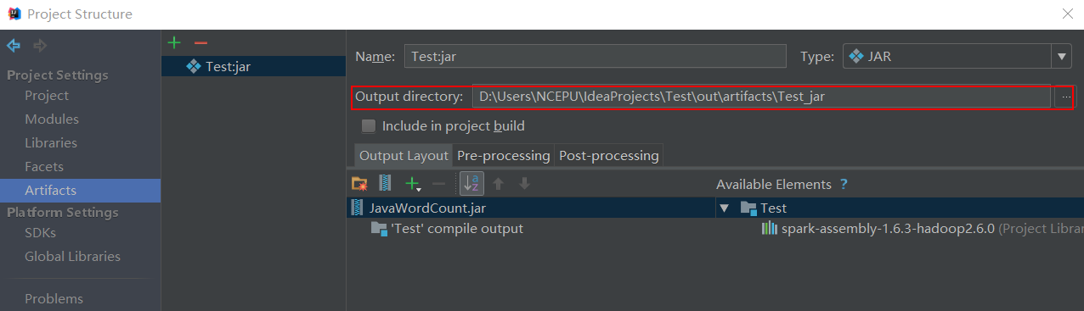Remove selected artifact with red minus

pos(200,43)
